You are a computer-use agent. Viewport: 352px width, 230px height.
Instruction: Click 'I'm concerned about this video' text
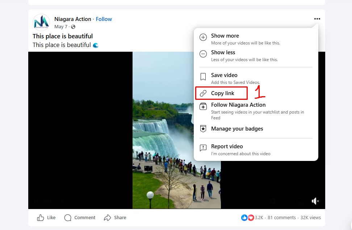pos(241,154)
